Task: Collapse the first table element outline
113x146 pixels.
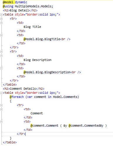Action: (1, 15)
